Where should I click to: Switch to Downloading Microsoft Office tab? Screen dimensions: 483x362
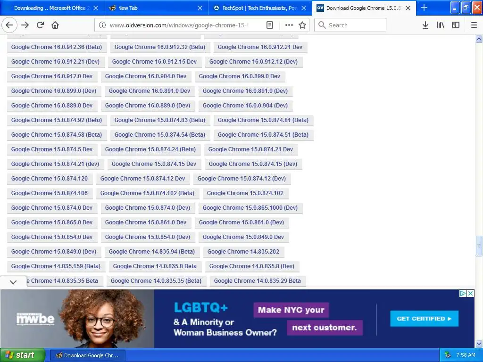tap(51, 8)
